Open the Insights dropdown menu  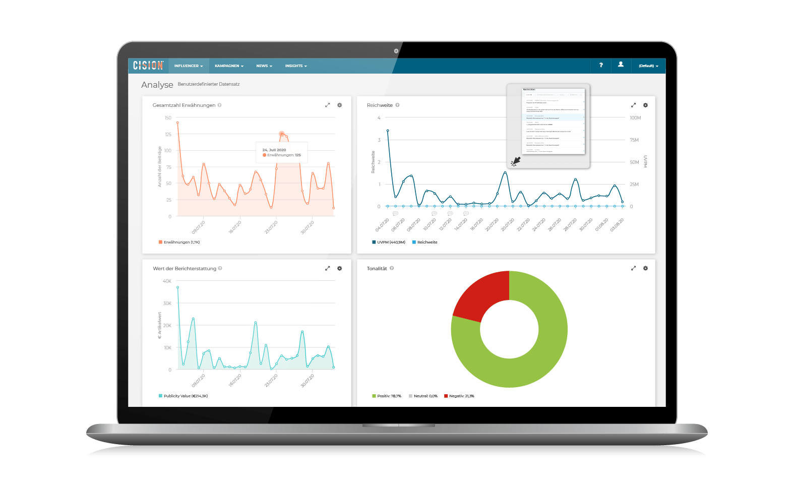(296, 66)
